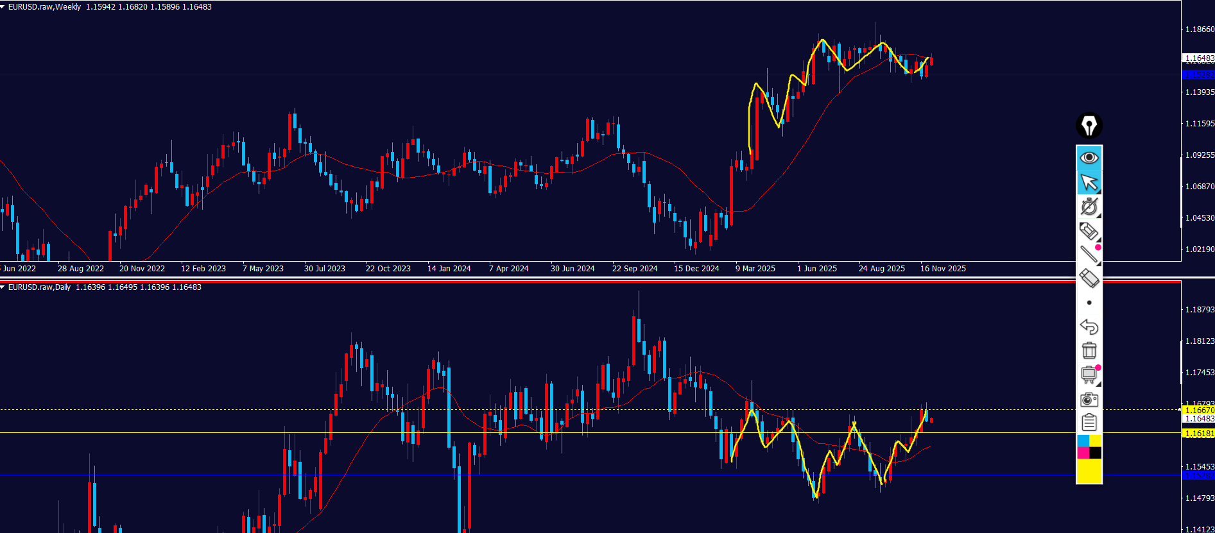Toggle the crossed-out stopwatch tool
Viewport: 1215px width, 533px height.
(1089, 207)
